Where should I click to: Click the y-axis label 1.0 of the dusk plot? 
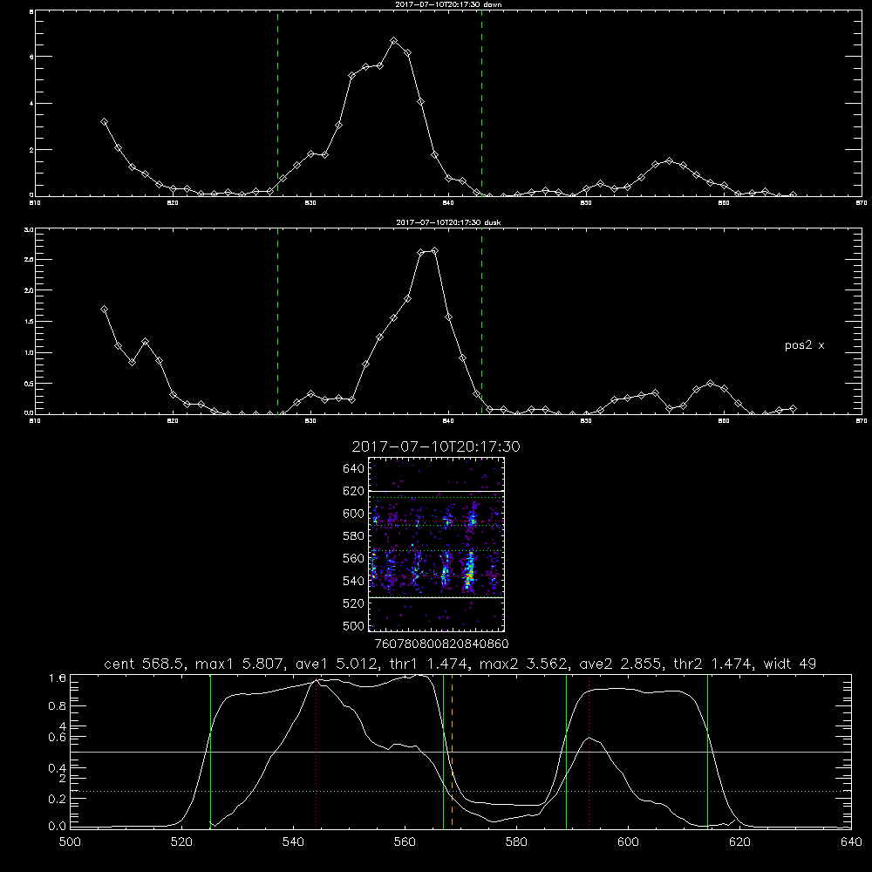click(30, 352)
